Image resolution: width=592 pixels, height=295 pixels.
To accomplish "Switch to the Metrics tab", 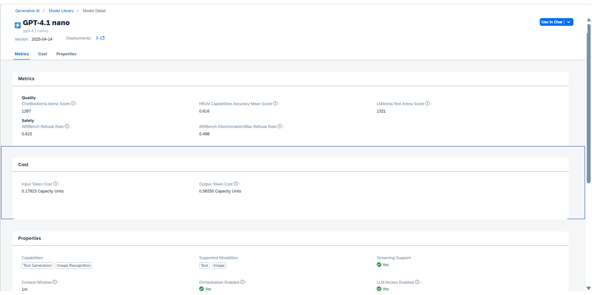I will tap(22, 54).
